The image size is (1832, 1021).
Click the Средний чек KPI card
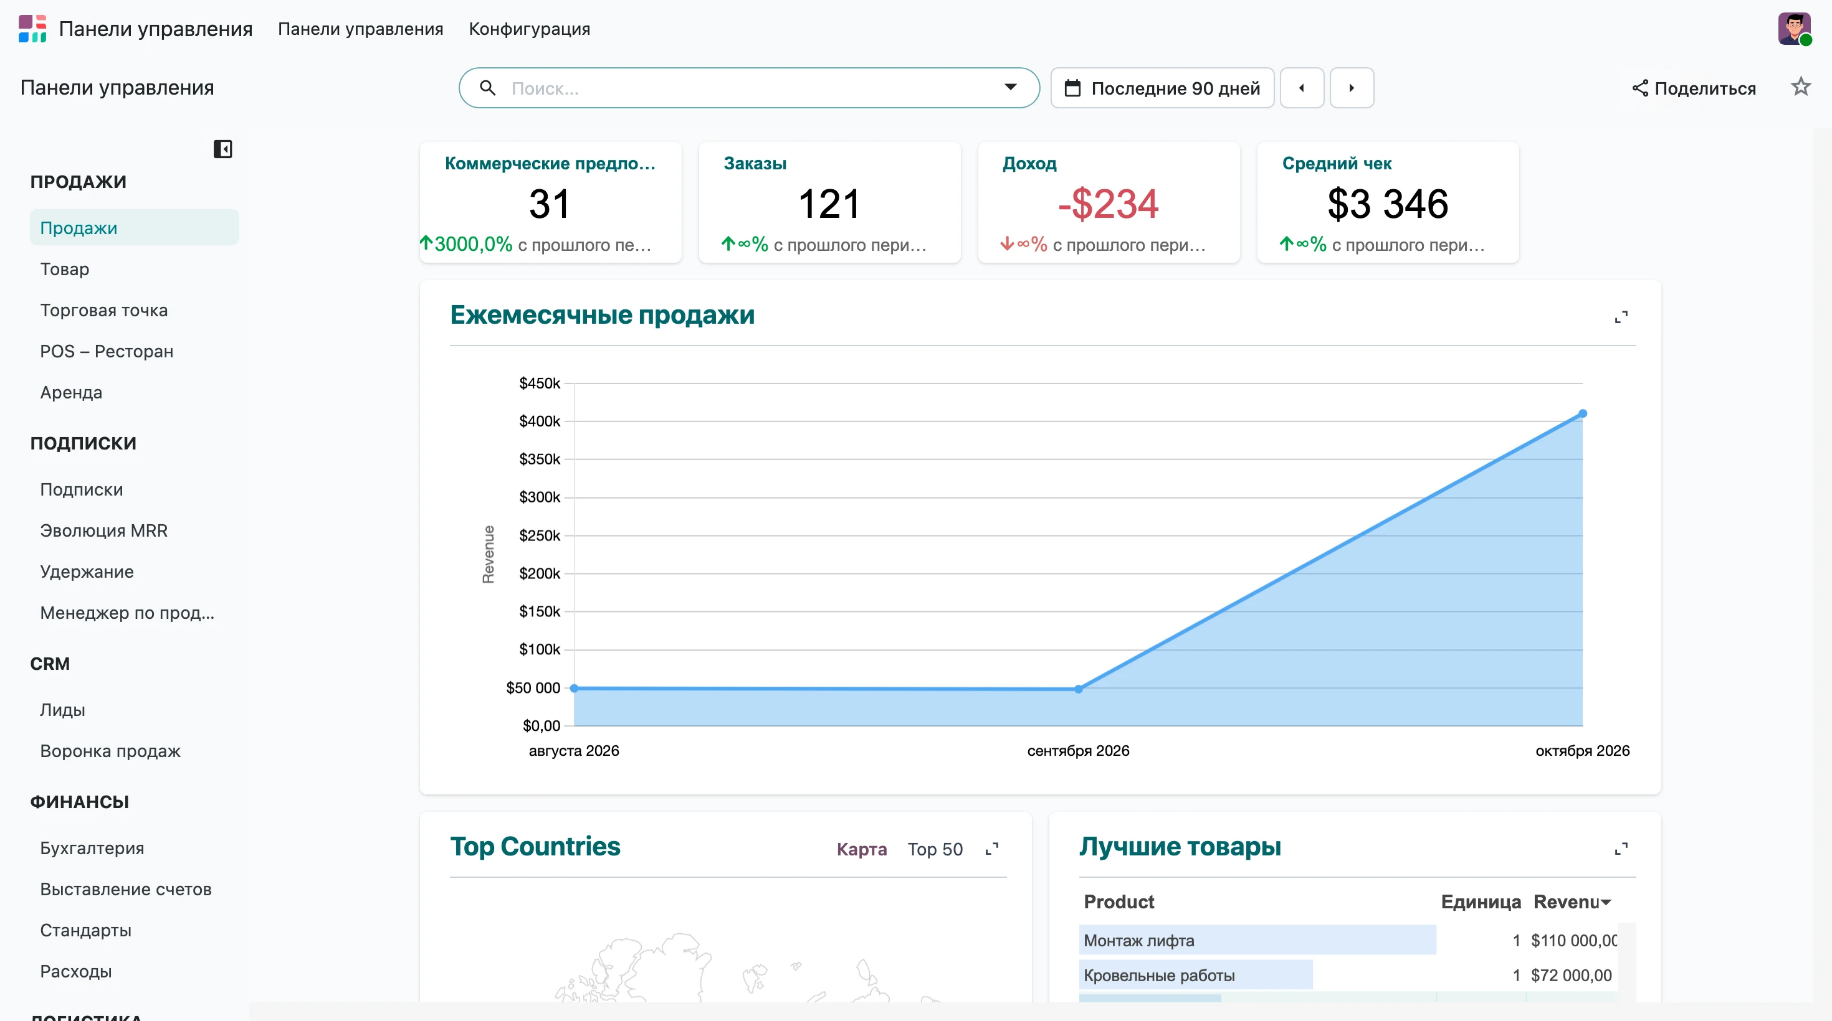(1388, 202)
